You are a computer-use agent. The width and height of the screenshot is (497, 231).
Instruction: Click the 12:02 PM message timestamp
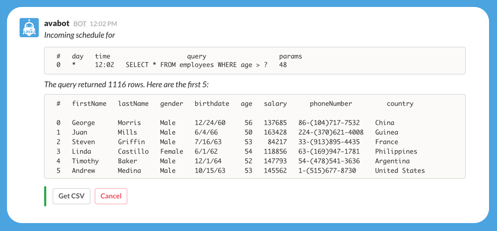click(103, 24)
